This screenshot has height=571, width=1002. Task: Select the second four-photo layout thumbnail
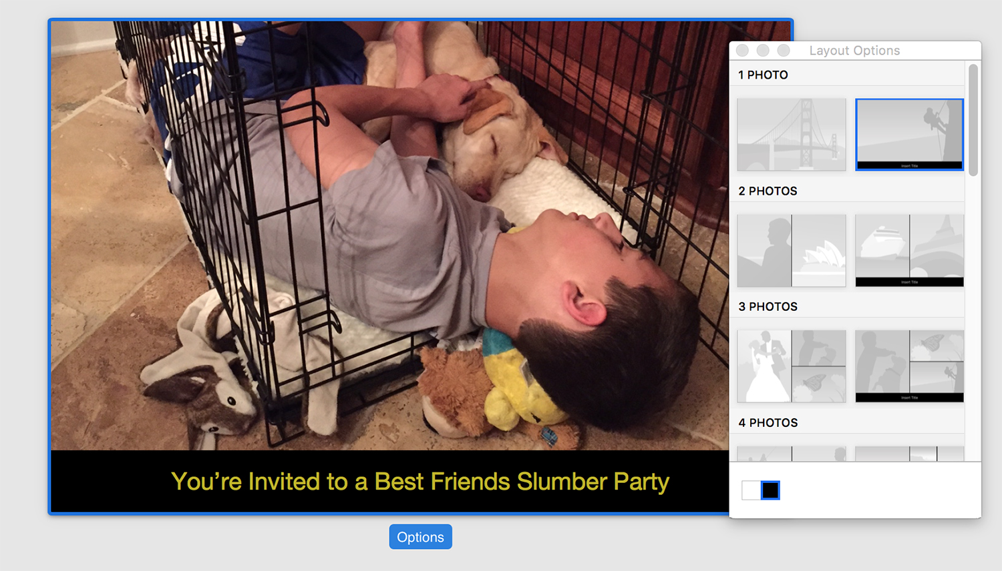pyautogui.click(x=909, y=454)
